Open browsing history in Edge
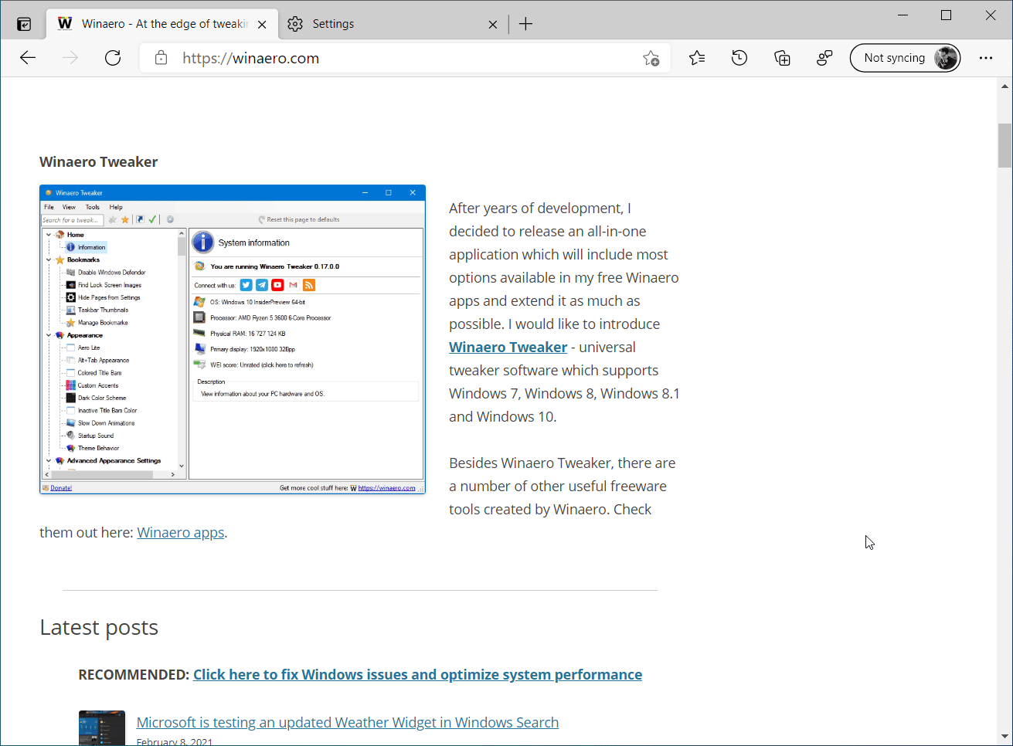1013x746 pixels. (x=739, y=58)
